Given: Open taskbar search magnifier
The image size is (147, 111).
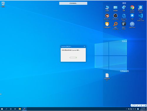Looking at the screenshot, I should click(6, 109).
